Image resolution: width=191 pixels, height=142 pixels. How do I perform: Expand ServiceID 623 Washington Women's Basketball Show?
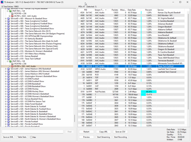(6, 76)
